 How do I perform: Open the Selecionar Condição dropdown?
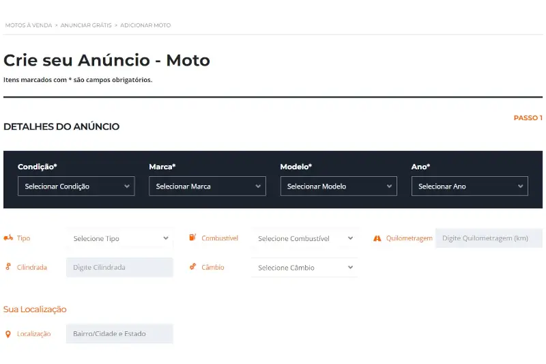pos(76,186)
